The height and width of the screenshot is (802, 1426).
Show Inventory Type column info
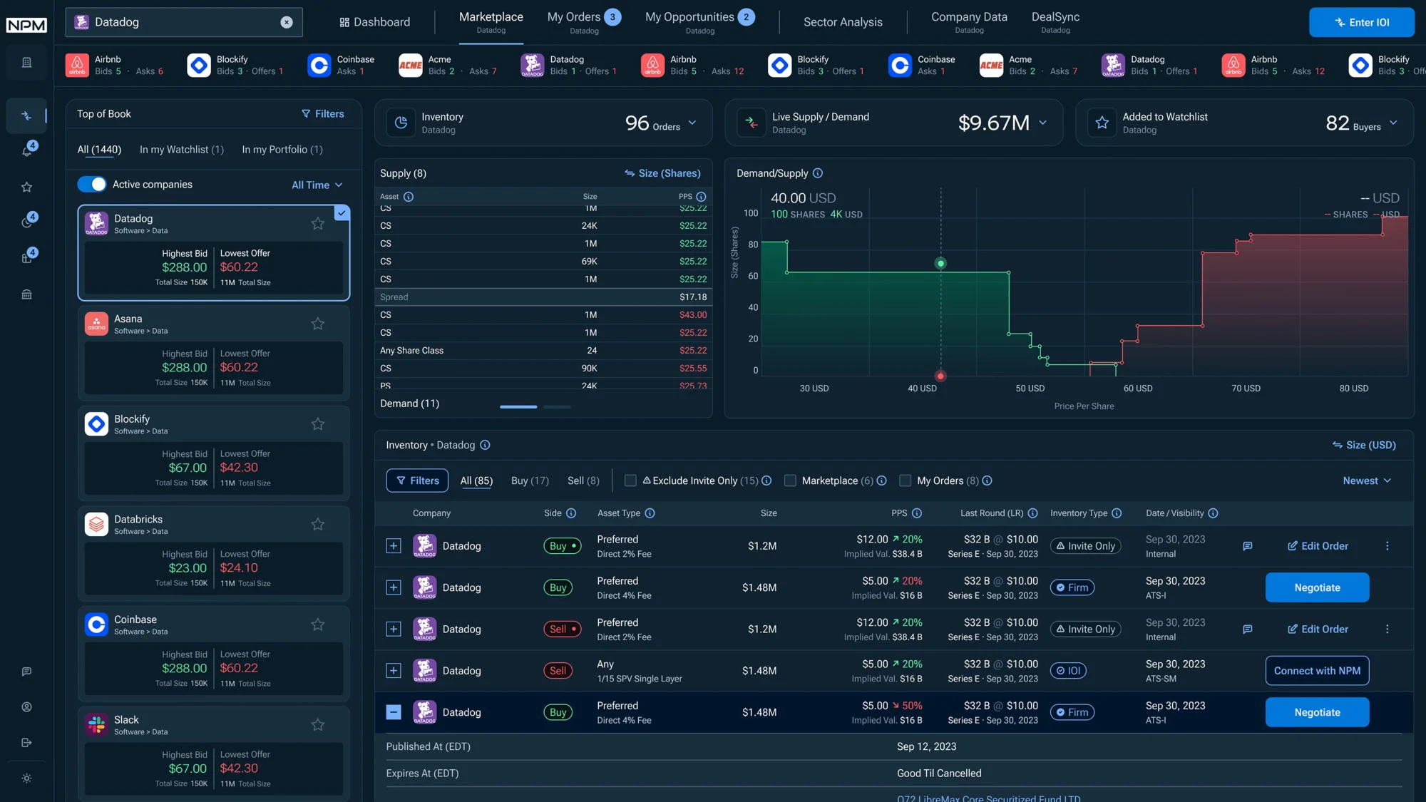pyautogui.click(x=1117, y=513)
